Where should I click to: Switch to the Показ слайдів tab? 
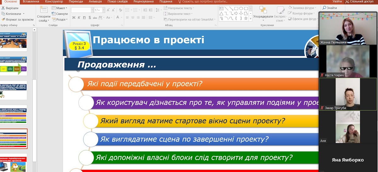(x=117, y=2)
